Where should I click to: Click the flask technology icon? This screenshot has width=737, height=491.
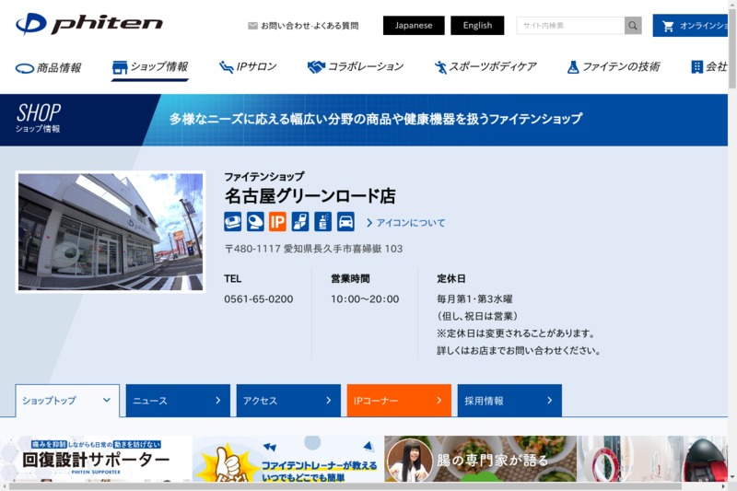(x=573, y=67)
